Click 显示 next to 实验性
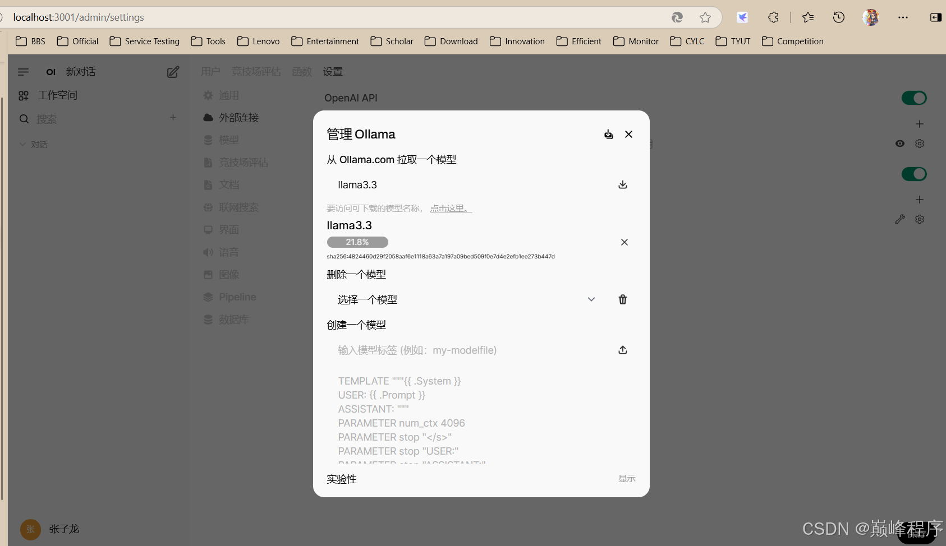This screenshot has width=946, height=546. (627, 478)
